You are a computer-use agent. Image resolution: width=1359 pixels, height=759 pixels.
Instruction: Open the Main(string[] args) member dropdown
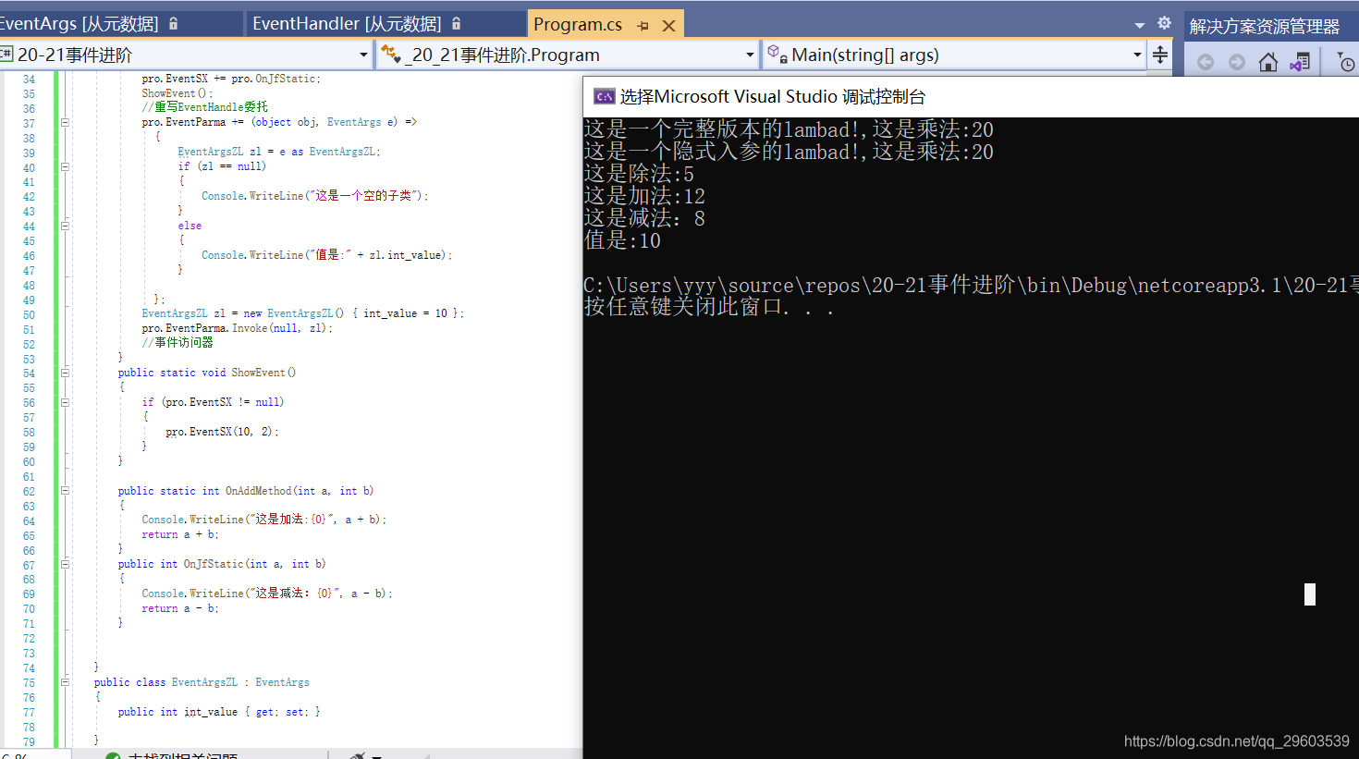(x=1137, y=55)
